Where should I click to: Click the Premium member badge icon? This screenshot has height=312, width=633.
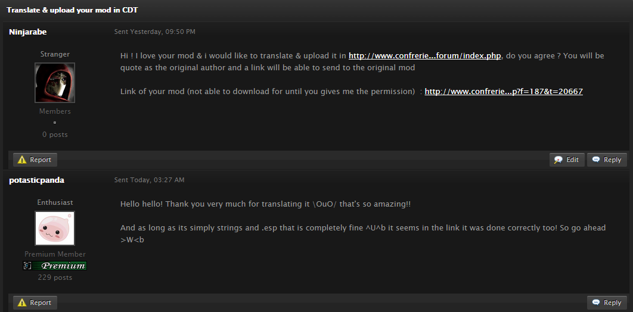55,266
